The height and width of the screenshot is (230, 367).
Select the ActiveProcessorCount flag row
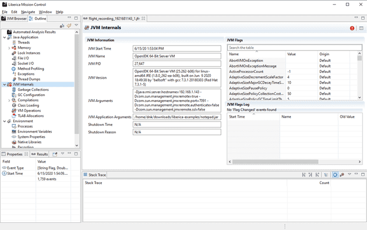click(292, 72)
